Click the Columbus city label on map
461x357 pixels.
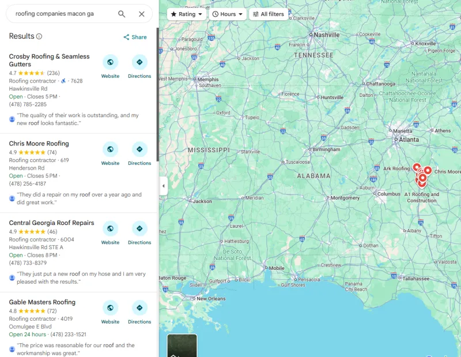point(388,194)
